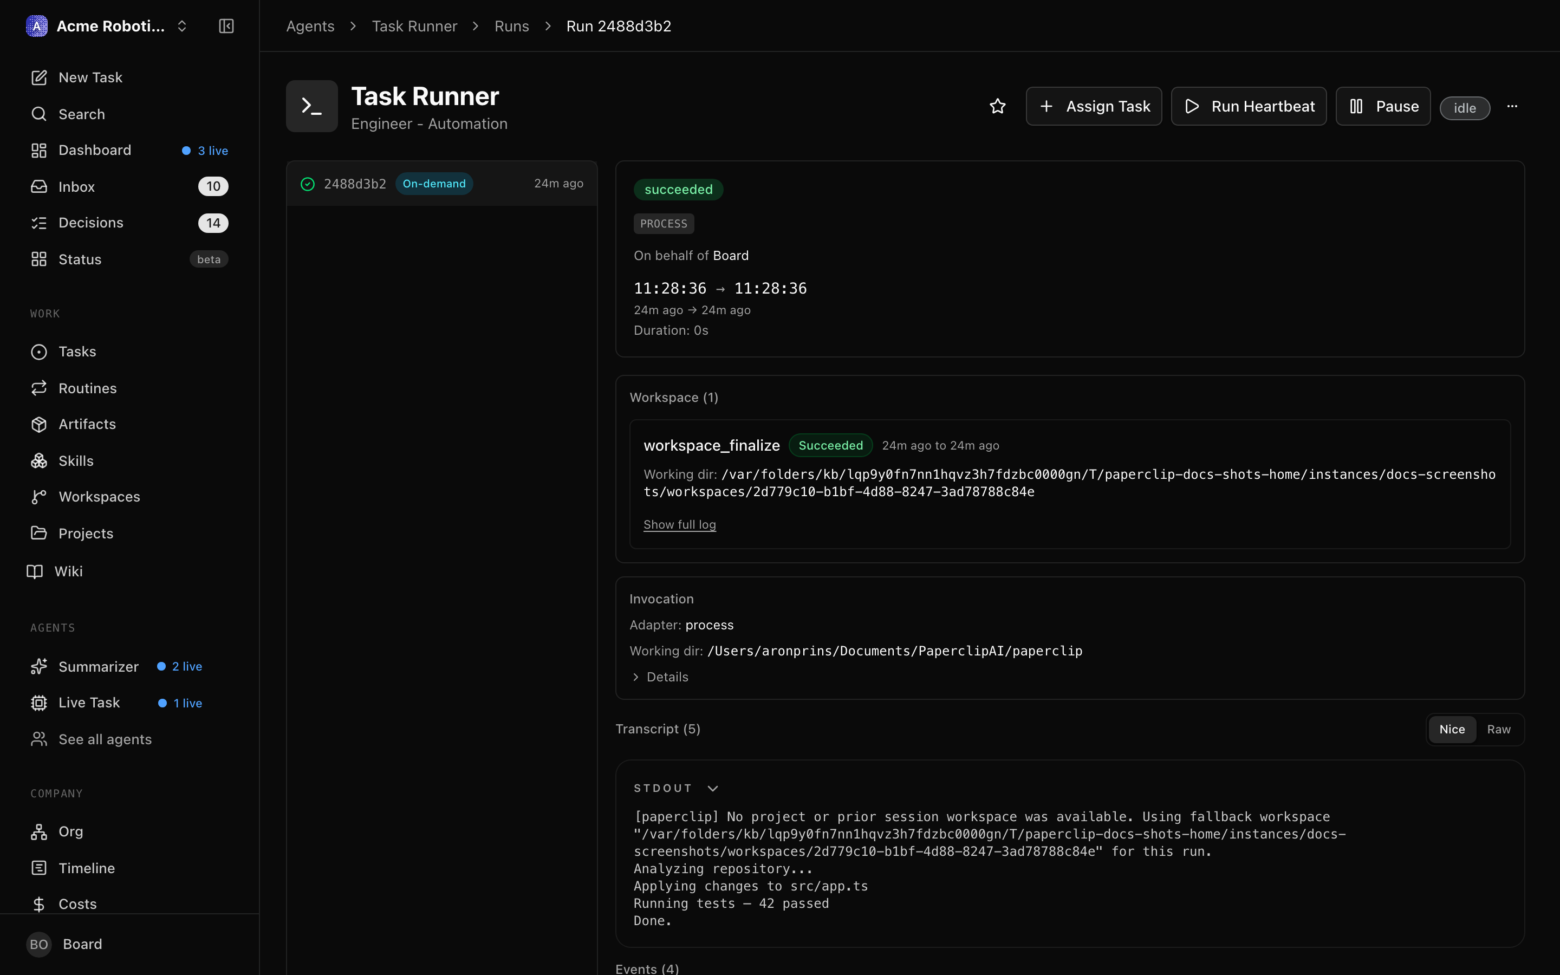Viewport: 1560px width, 975px height.
Task: Click the plus icon on Assign Task
Action: [1046, 106]
